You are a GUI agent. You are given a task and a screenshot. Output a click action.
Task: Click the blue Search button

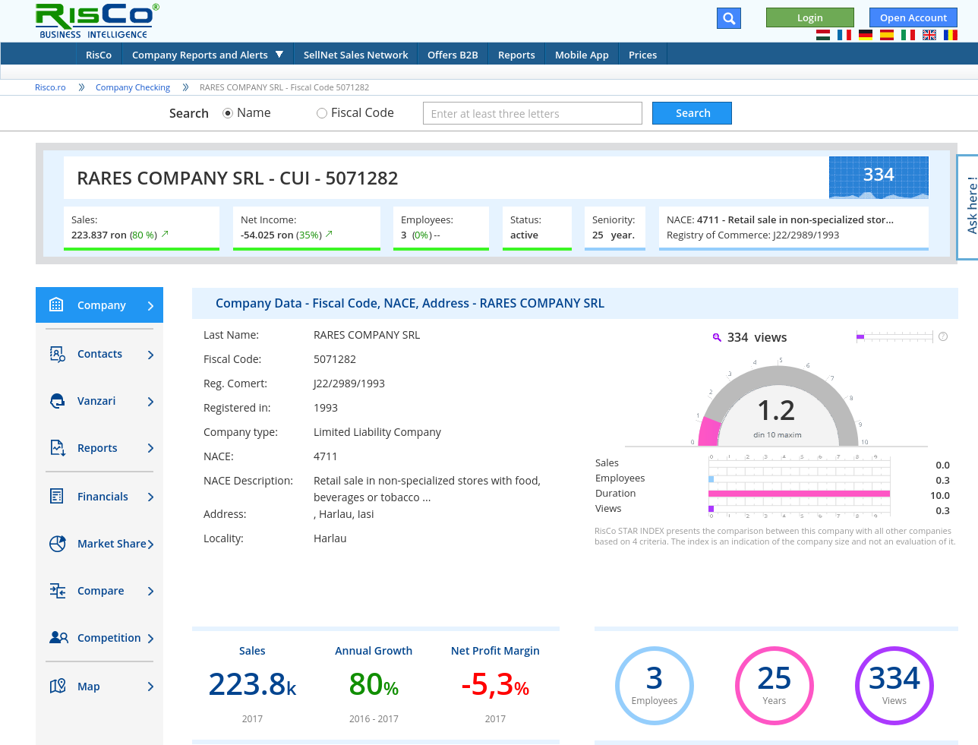[x=692, y=113]
